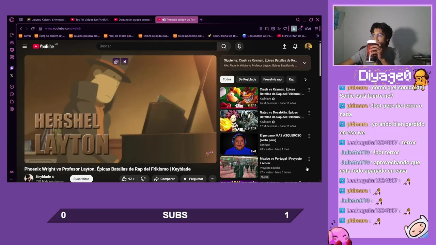Open the YouTube account avatar menu
Screen dimensions: 436x245
308,46
